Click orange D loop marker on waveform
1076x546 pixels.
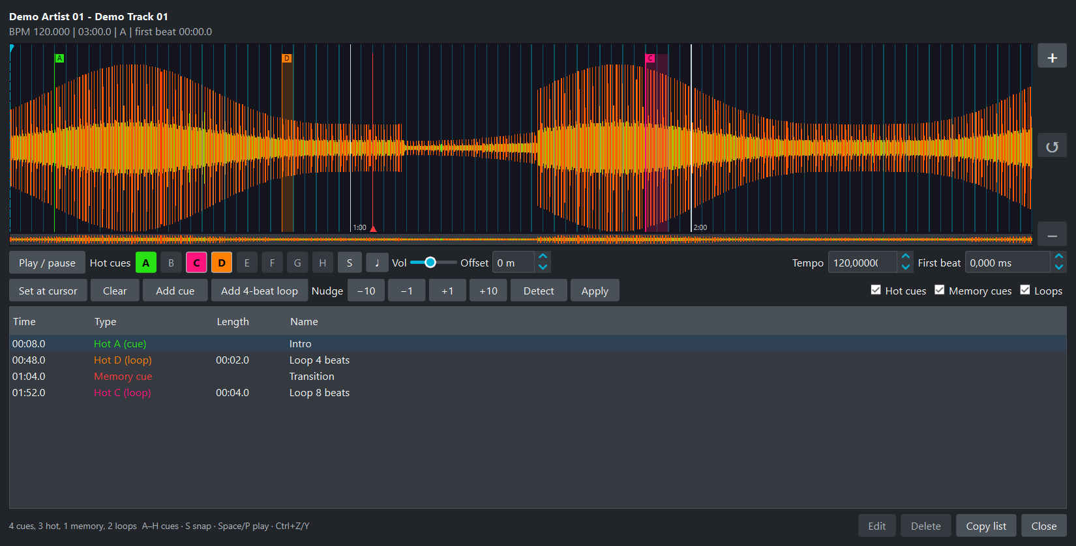tap(286, 58)
